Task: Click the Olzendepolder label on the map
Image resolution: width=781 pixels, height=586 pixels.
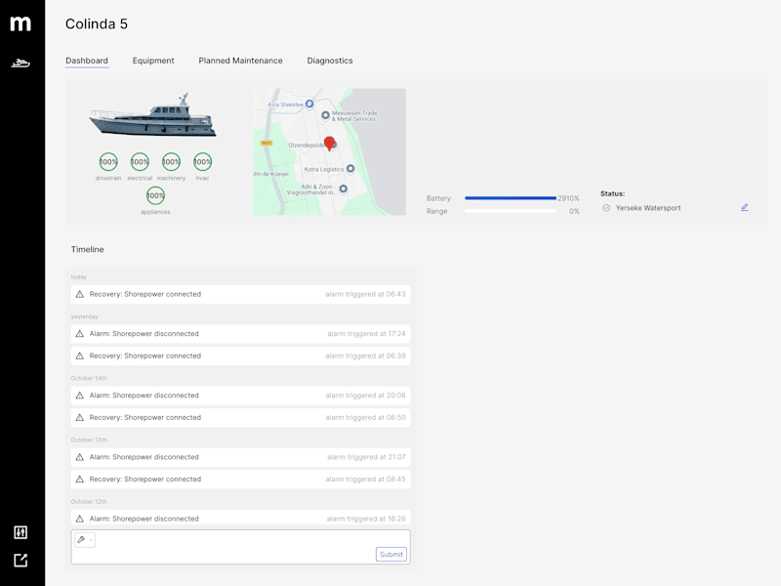Action: 307,145
